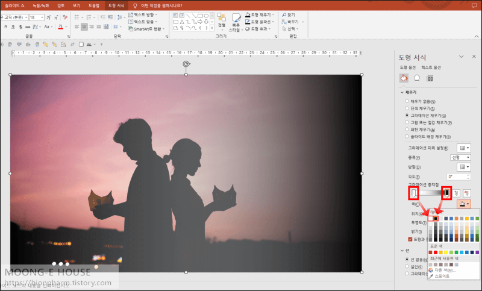Open the Aa change case menu
482x291 pixels.
[48, 27]
